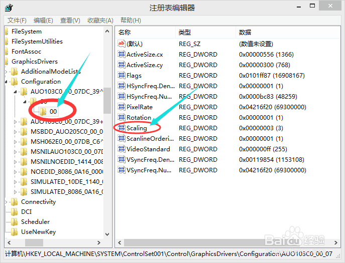Select the 00 subkey in the tree
This screenshot has width=345, height=263.
(x=53, y=112)
